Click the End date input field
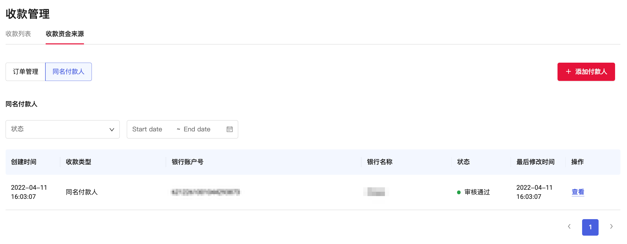Image resolution: width=627 pixels, height=244 pixels. (197, 129)
